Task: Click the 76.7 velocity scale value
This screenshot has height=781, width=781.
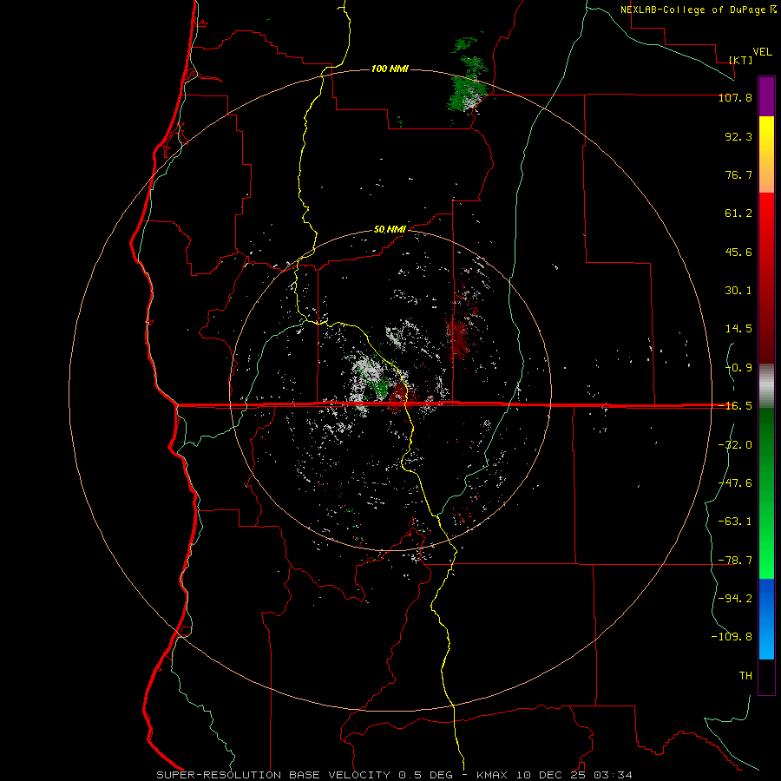Action: click(738, 174)
